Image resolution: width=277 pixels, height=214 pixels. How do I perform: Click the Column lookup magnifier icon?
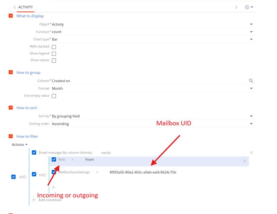[251, 81]
